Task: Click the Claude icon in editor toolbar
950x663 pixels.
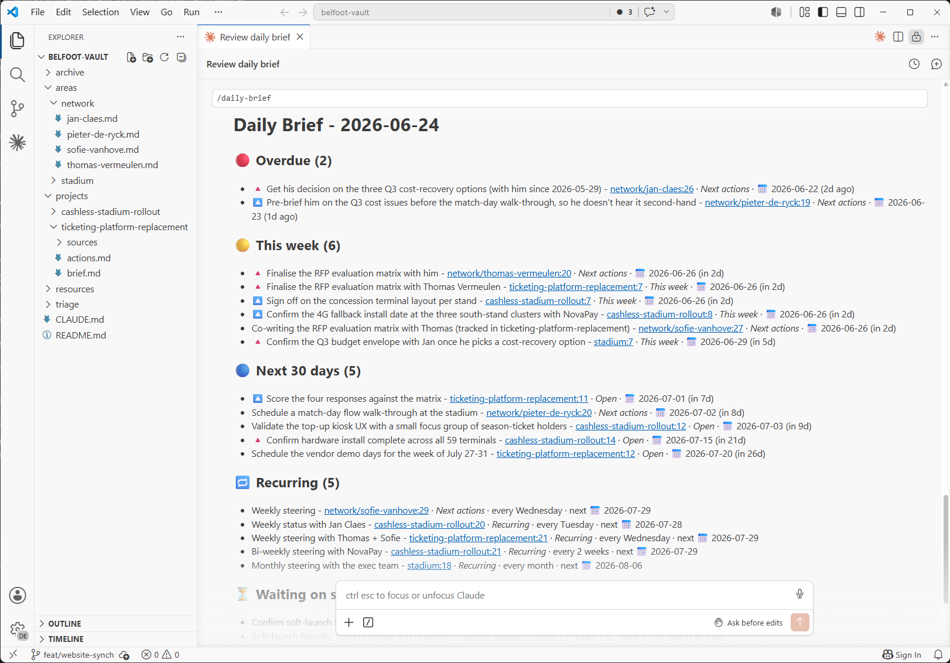Action: (880, 37)
